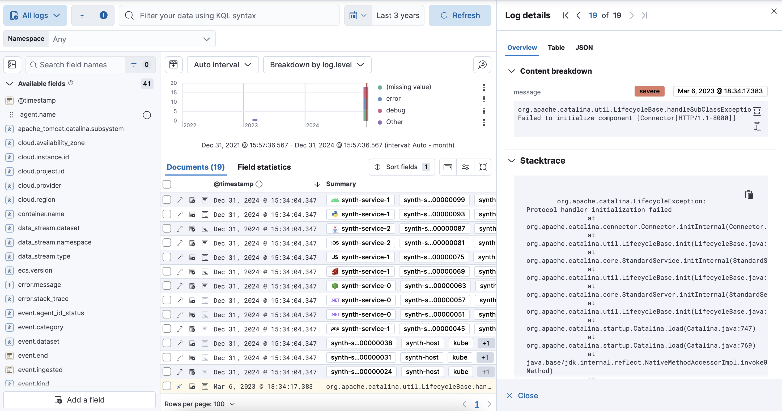Collapse the highlighted Mar 6, 2023 row details
This screenshot has height=411, width=782.
click(x=180, y=386)
